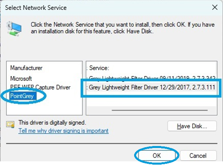This screenshot has height=165, width=223.
Task: Close the Select Network Service dialog
Action: tap(215, 7)
